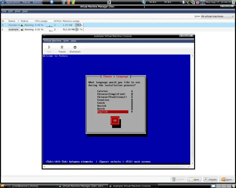Select the example VM row name

[13, 30]
